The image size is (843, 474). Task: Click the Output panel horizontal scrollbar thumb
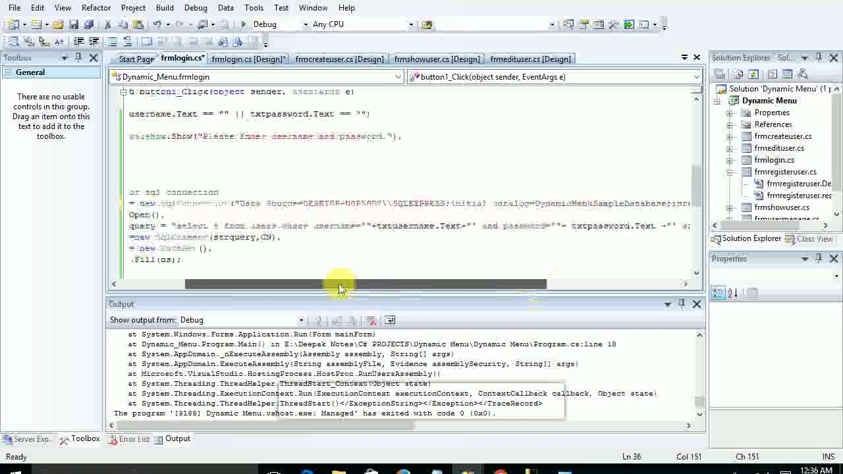point(267,425)
